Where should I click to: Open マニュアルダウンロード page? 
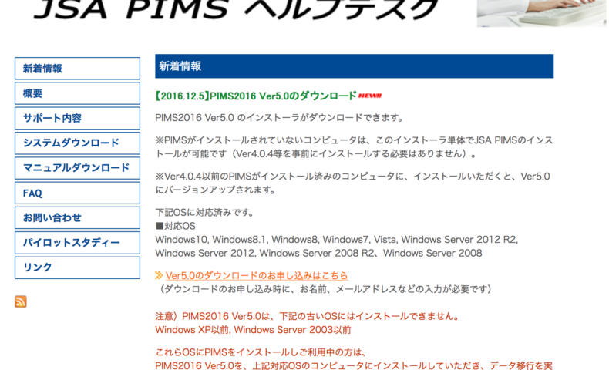(x=77, y=168)
